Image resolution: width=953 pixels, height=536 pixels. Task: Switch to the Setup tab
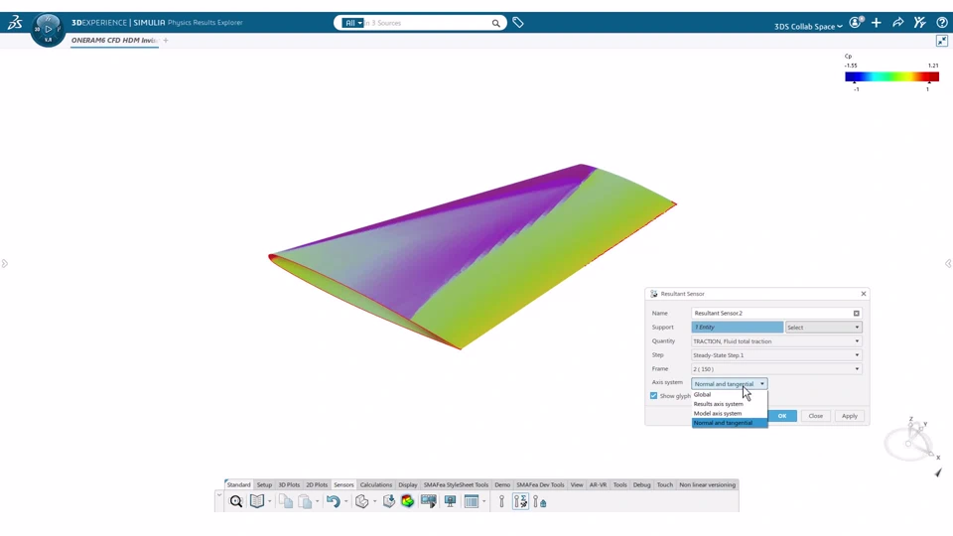[264, 485]
